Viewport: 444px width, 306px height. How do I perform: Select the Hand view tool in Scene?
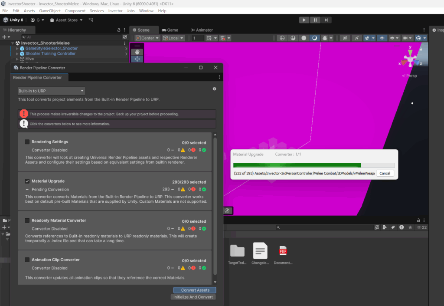coord(137,52)
